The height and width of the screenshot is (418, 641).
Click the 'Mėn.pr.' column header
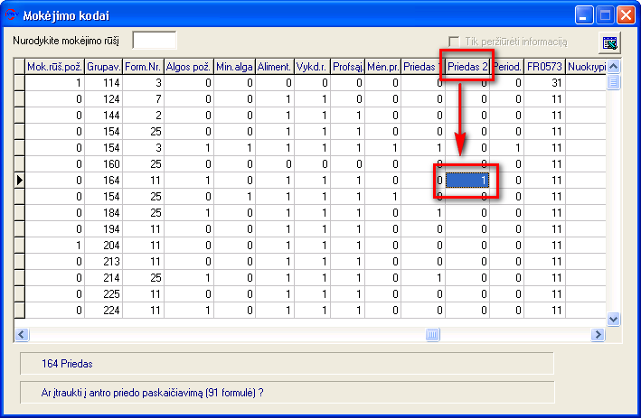point(383,67)
